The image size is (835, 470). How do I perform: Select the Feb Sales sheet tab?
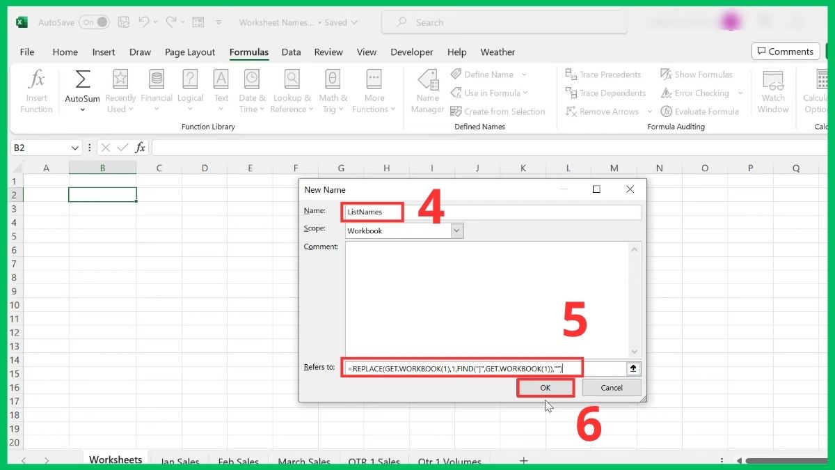coord(239,461)
